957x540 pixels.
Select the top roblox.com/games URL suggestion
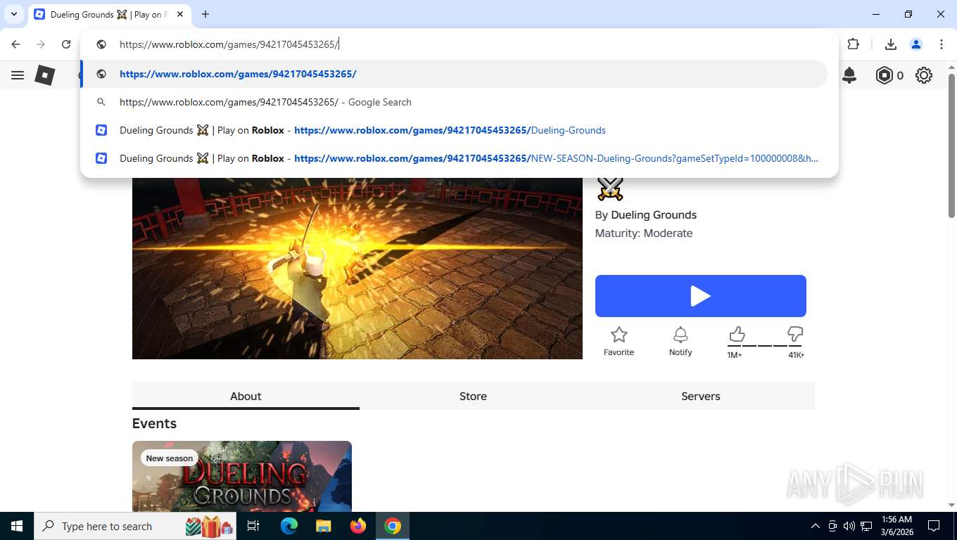tap(454, 74)
